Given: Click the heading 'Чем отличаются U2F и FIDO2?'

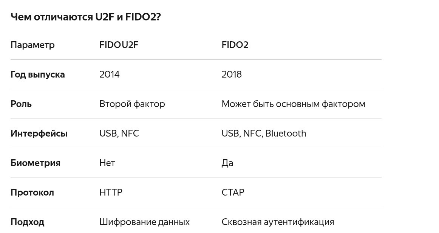Looking at the screenshot, I should click(x=86, y=17).
